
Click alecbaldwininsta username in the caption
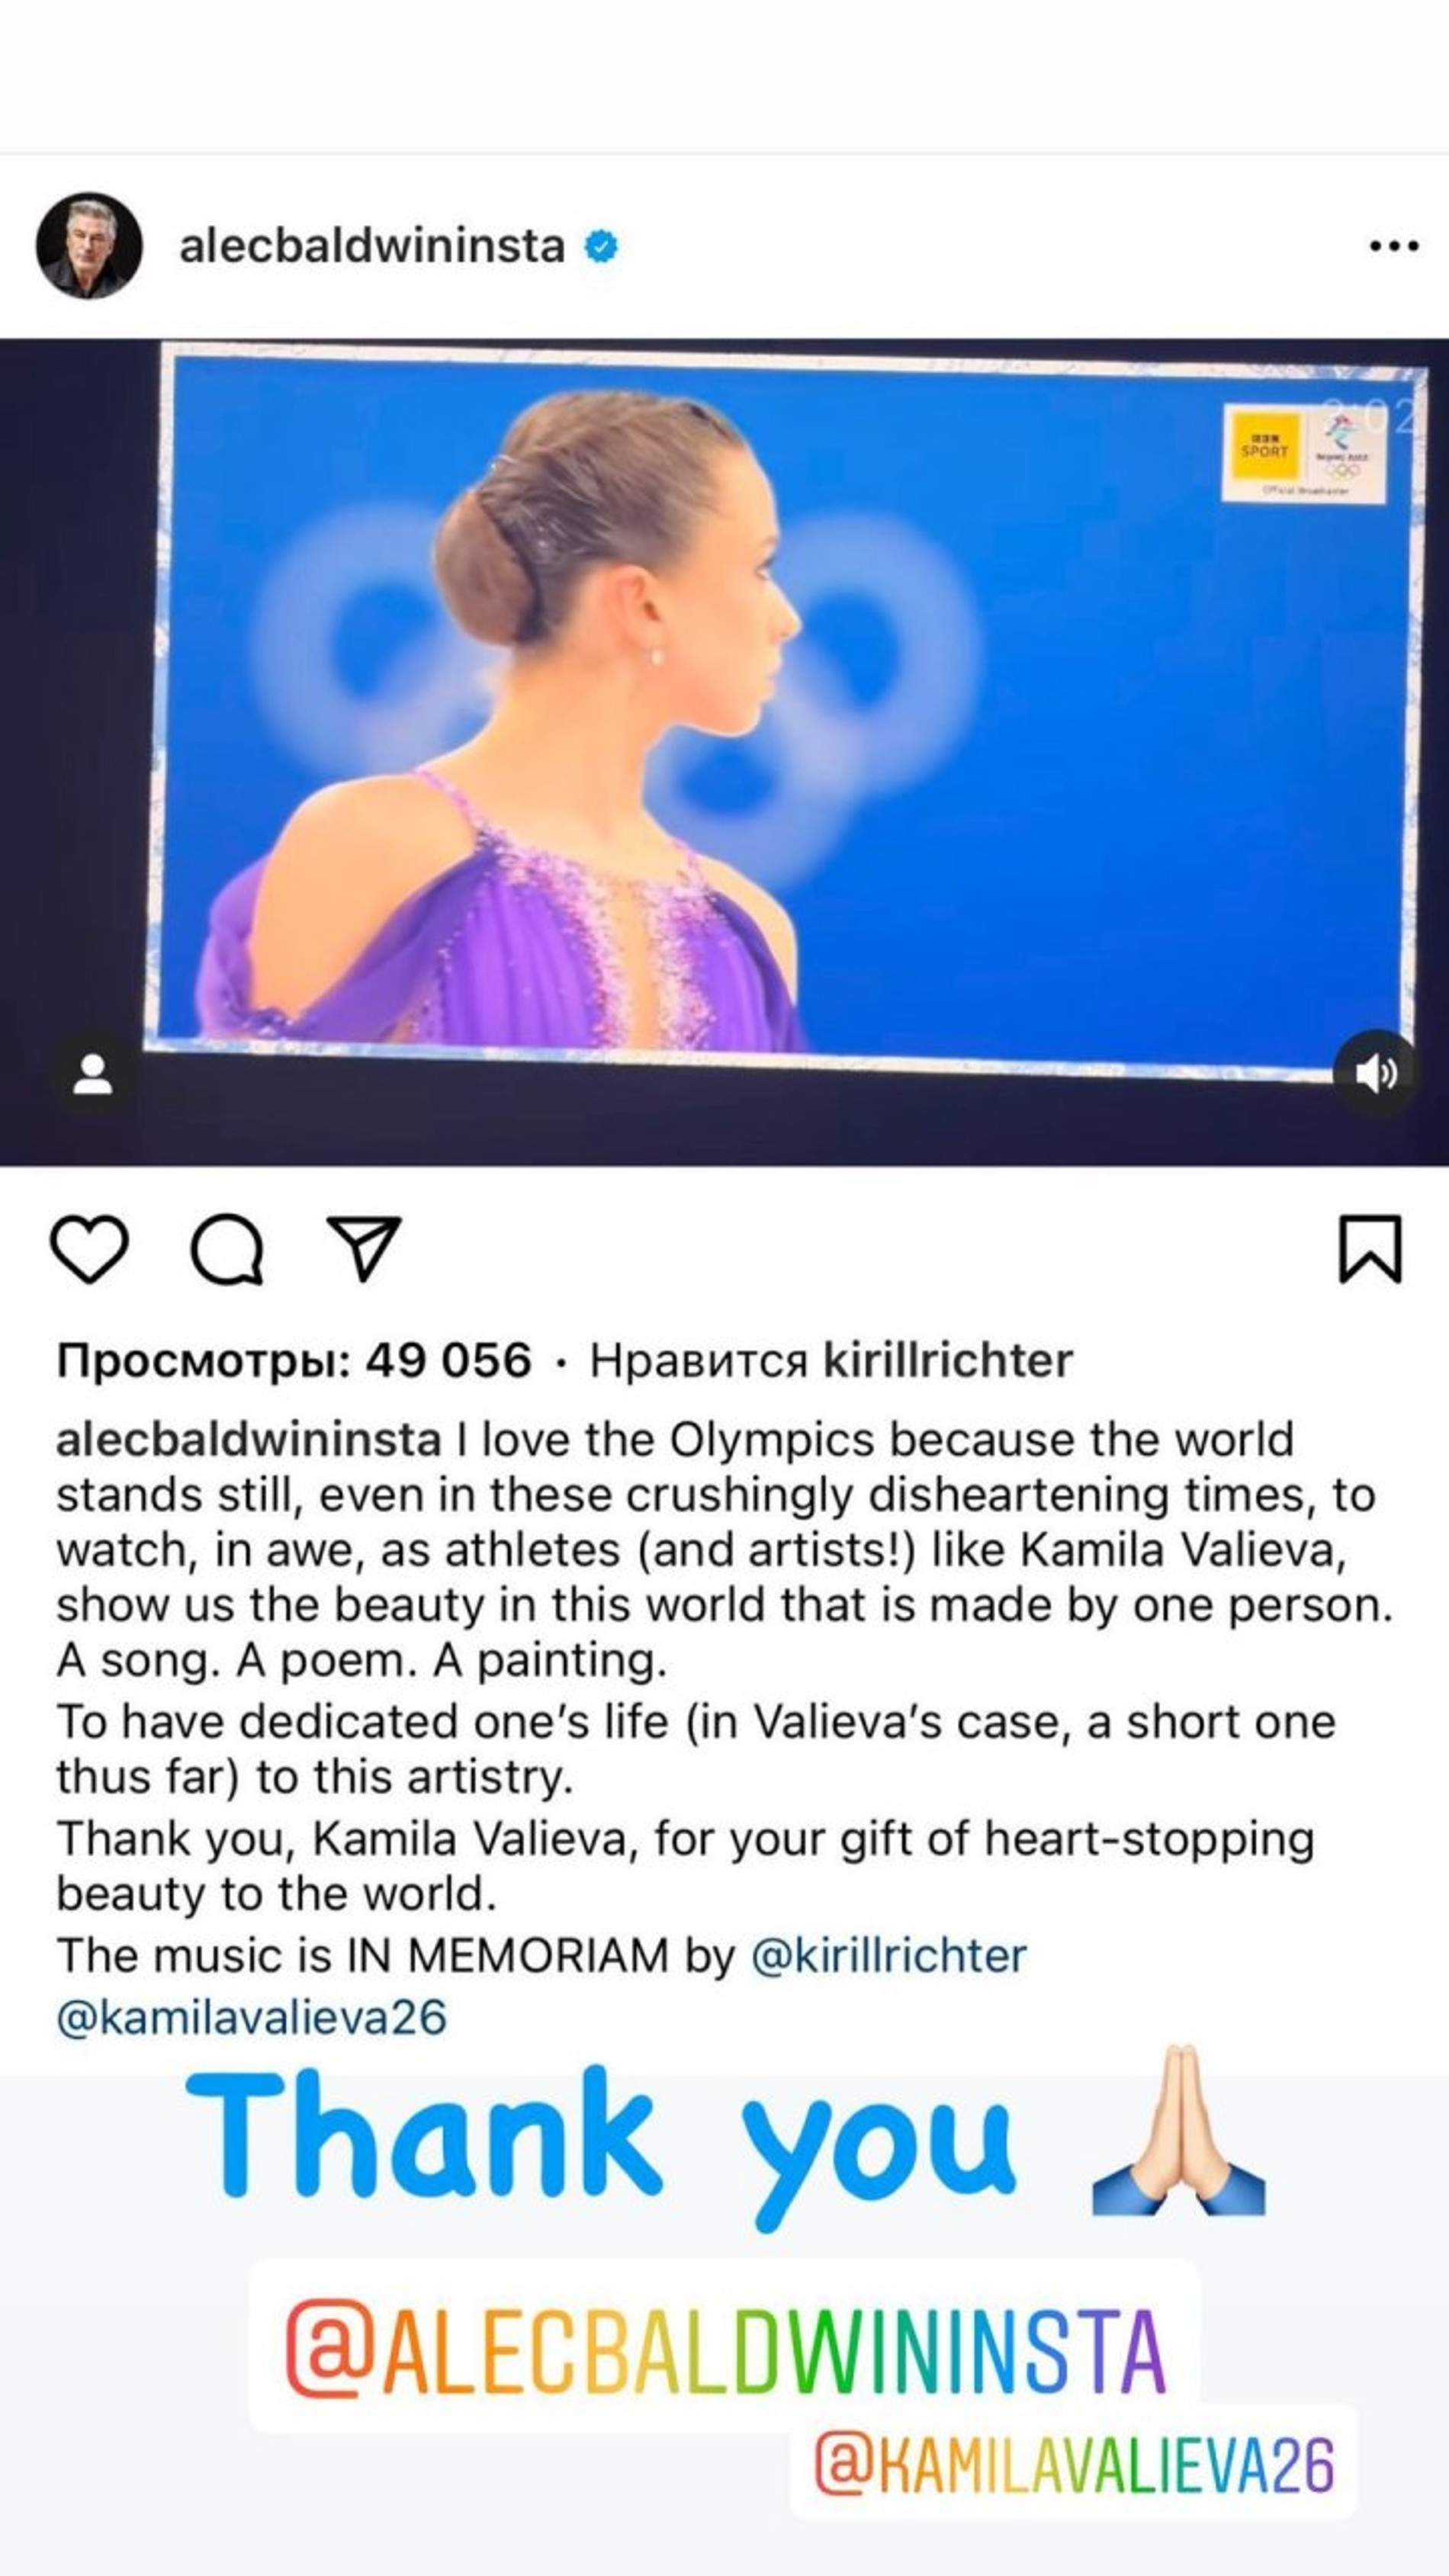point(248,1440)
